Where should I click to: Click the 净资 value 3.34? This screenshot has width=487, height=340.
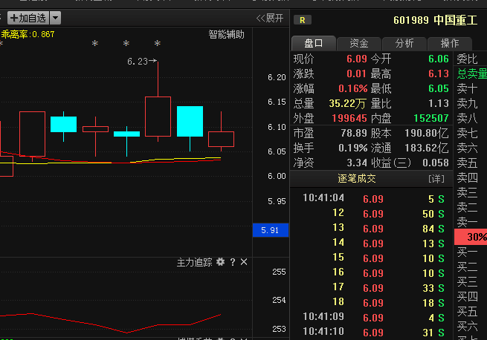pyautogui.click(x=357, y=163)
